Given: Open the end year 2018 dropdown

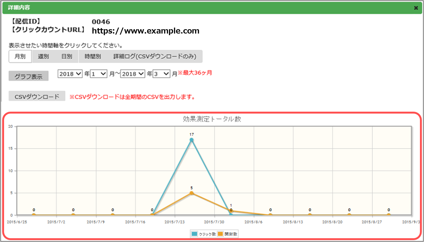Looking at the screenshot, I should [x=133, y=74].
